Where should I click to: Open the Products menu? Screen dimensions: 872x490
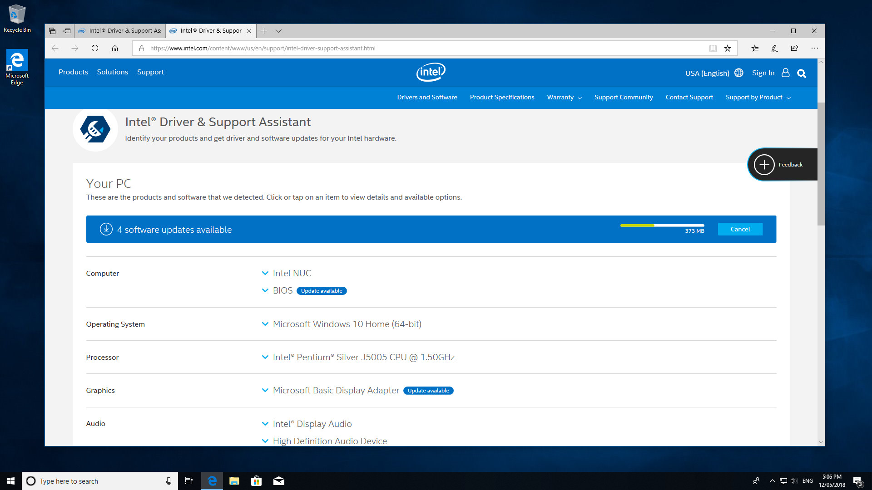(73, 72)
